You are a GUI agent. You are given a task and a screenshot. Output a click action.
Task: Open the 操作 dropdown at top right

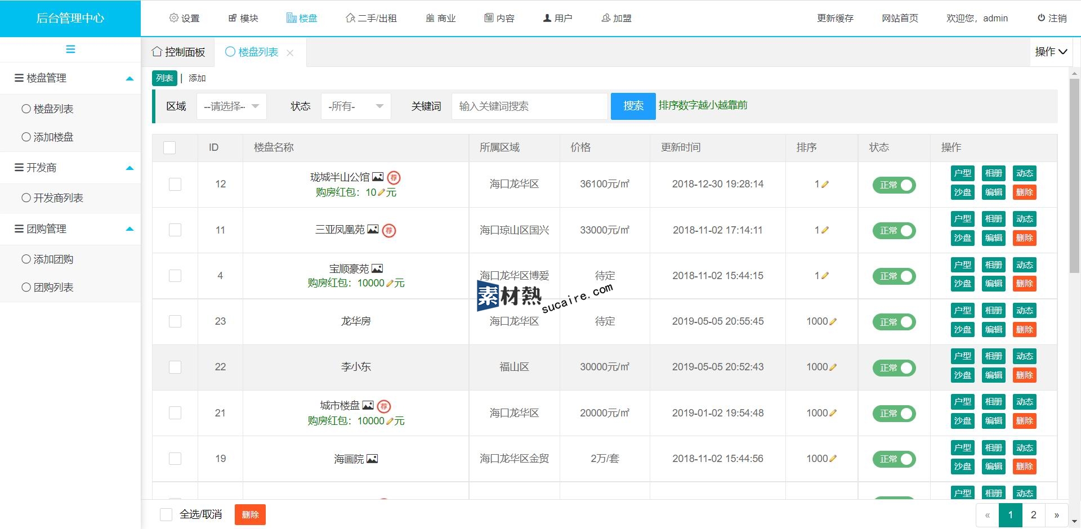[x=1051, y=52]
